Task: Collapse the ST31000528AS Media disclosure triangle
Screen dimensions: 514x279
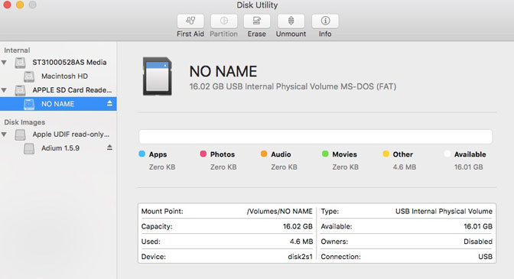Action: pyautogui.click(x=4, y=62)
